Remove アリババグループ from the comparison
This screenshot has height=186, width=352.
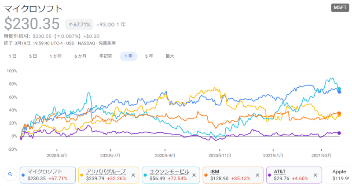pos(133,175)
